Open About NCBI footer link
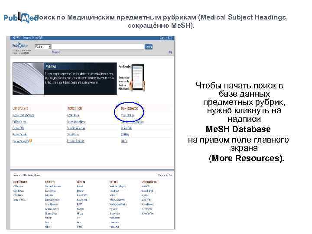This screenshot has width=312, height=234. point(145,186)
